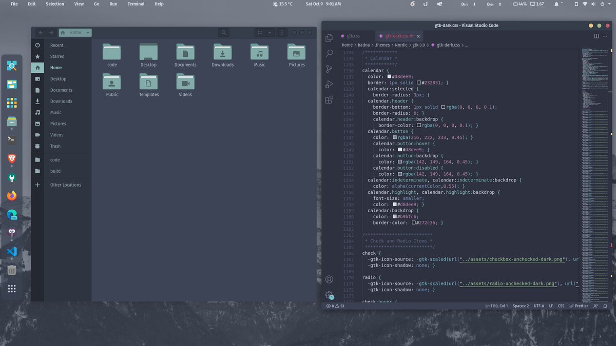Open the Extensions view in VS Code
Viewport: 616px width, 346px height.
coord(329,100)
